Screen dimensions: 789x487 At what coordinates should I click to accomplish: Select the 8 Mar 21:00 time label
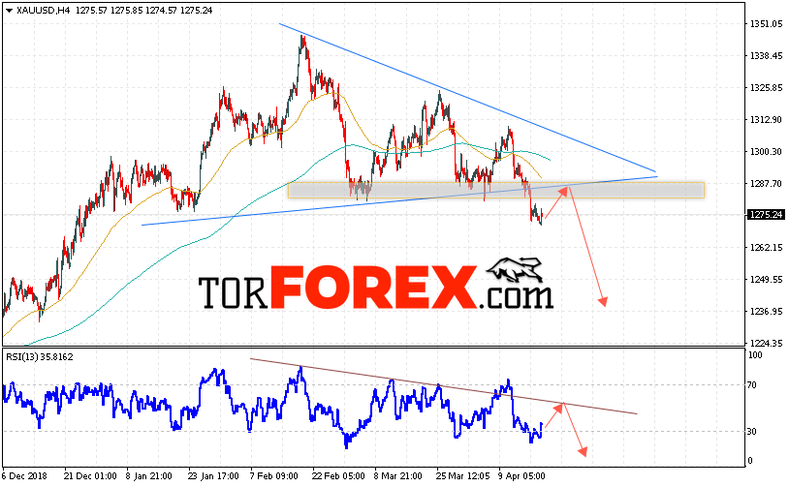point(398,476)
